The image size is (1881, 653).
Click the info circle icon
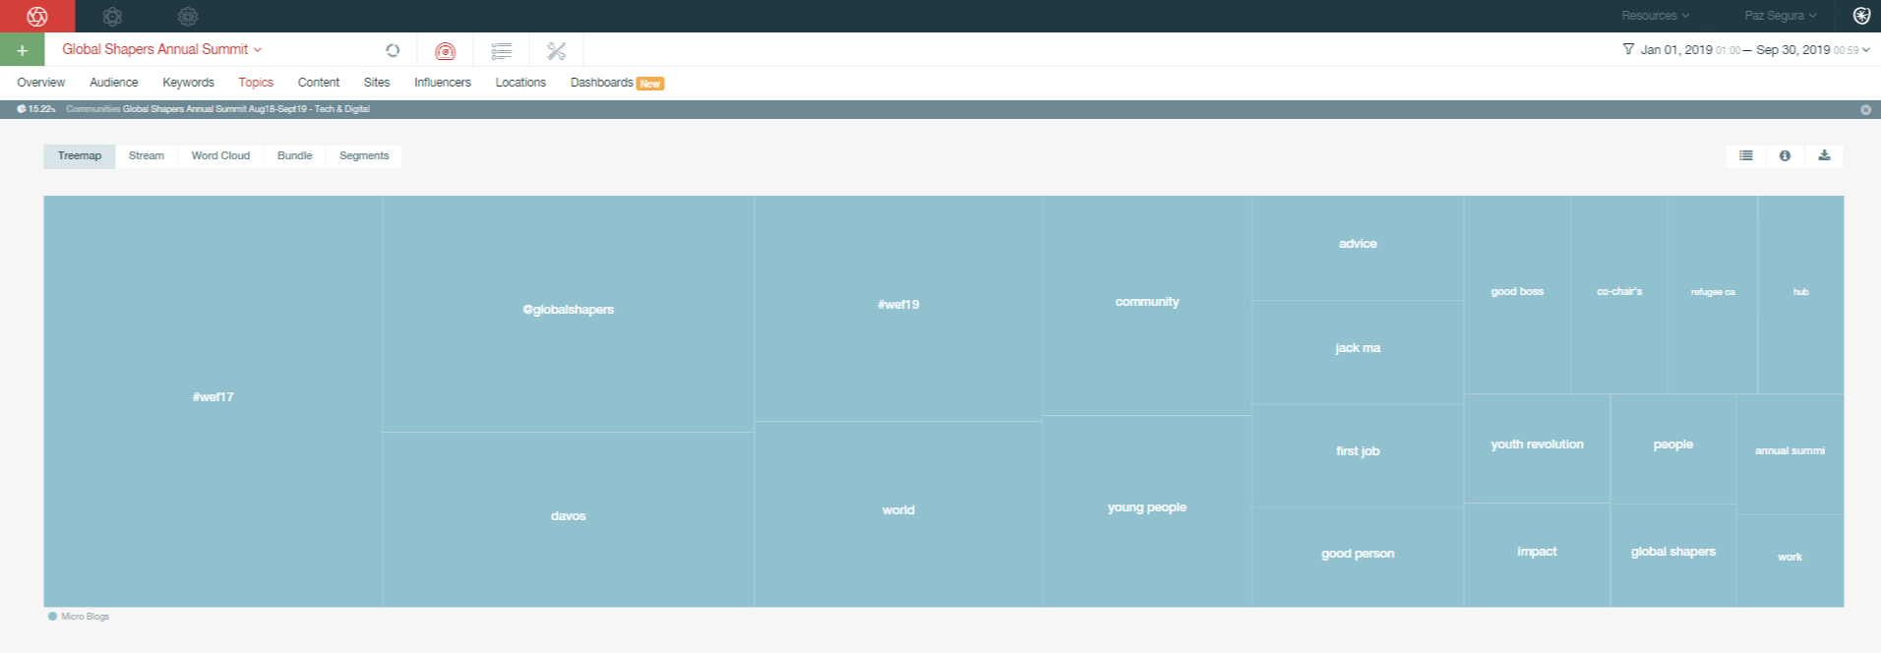click(x=1784, y=155)
